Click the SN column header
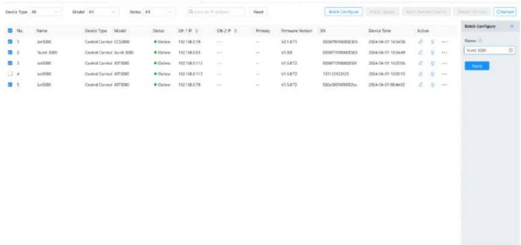The image size is (521, 245). 322,31
